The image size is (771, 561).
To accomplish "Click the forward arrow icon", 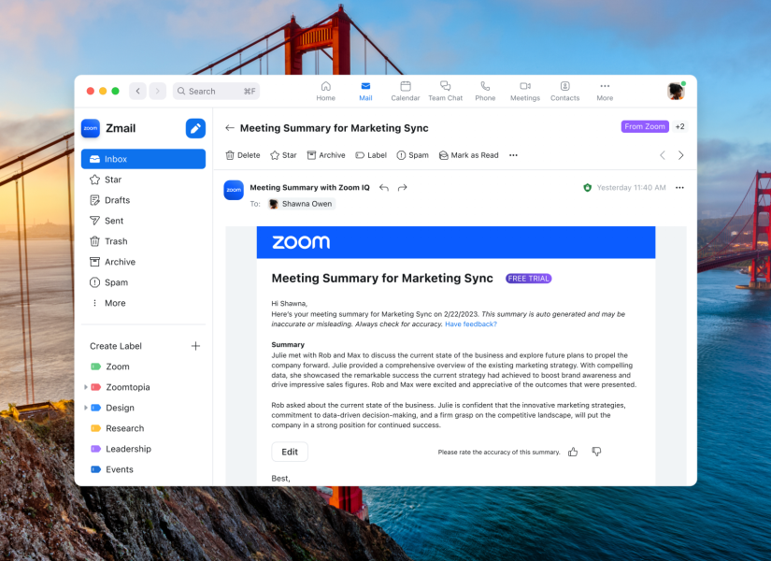I will pyautogui.click(x=403, y=188).
